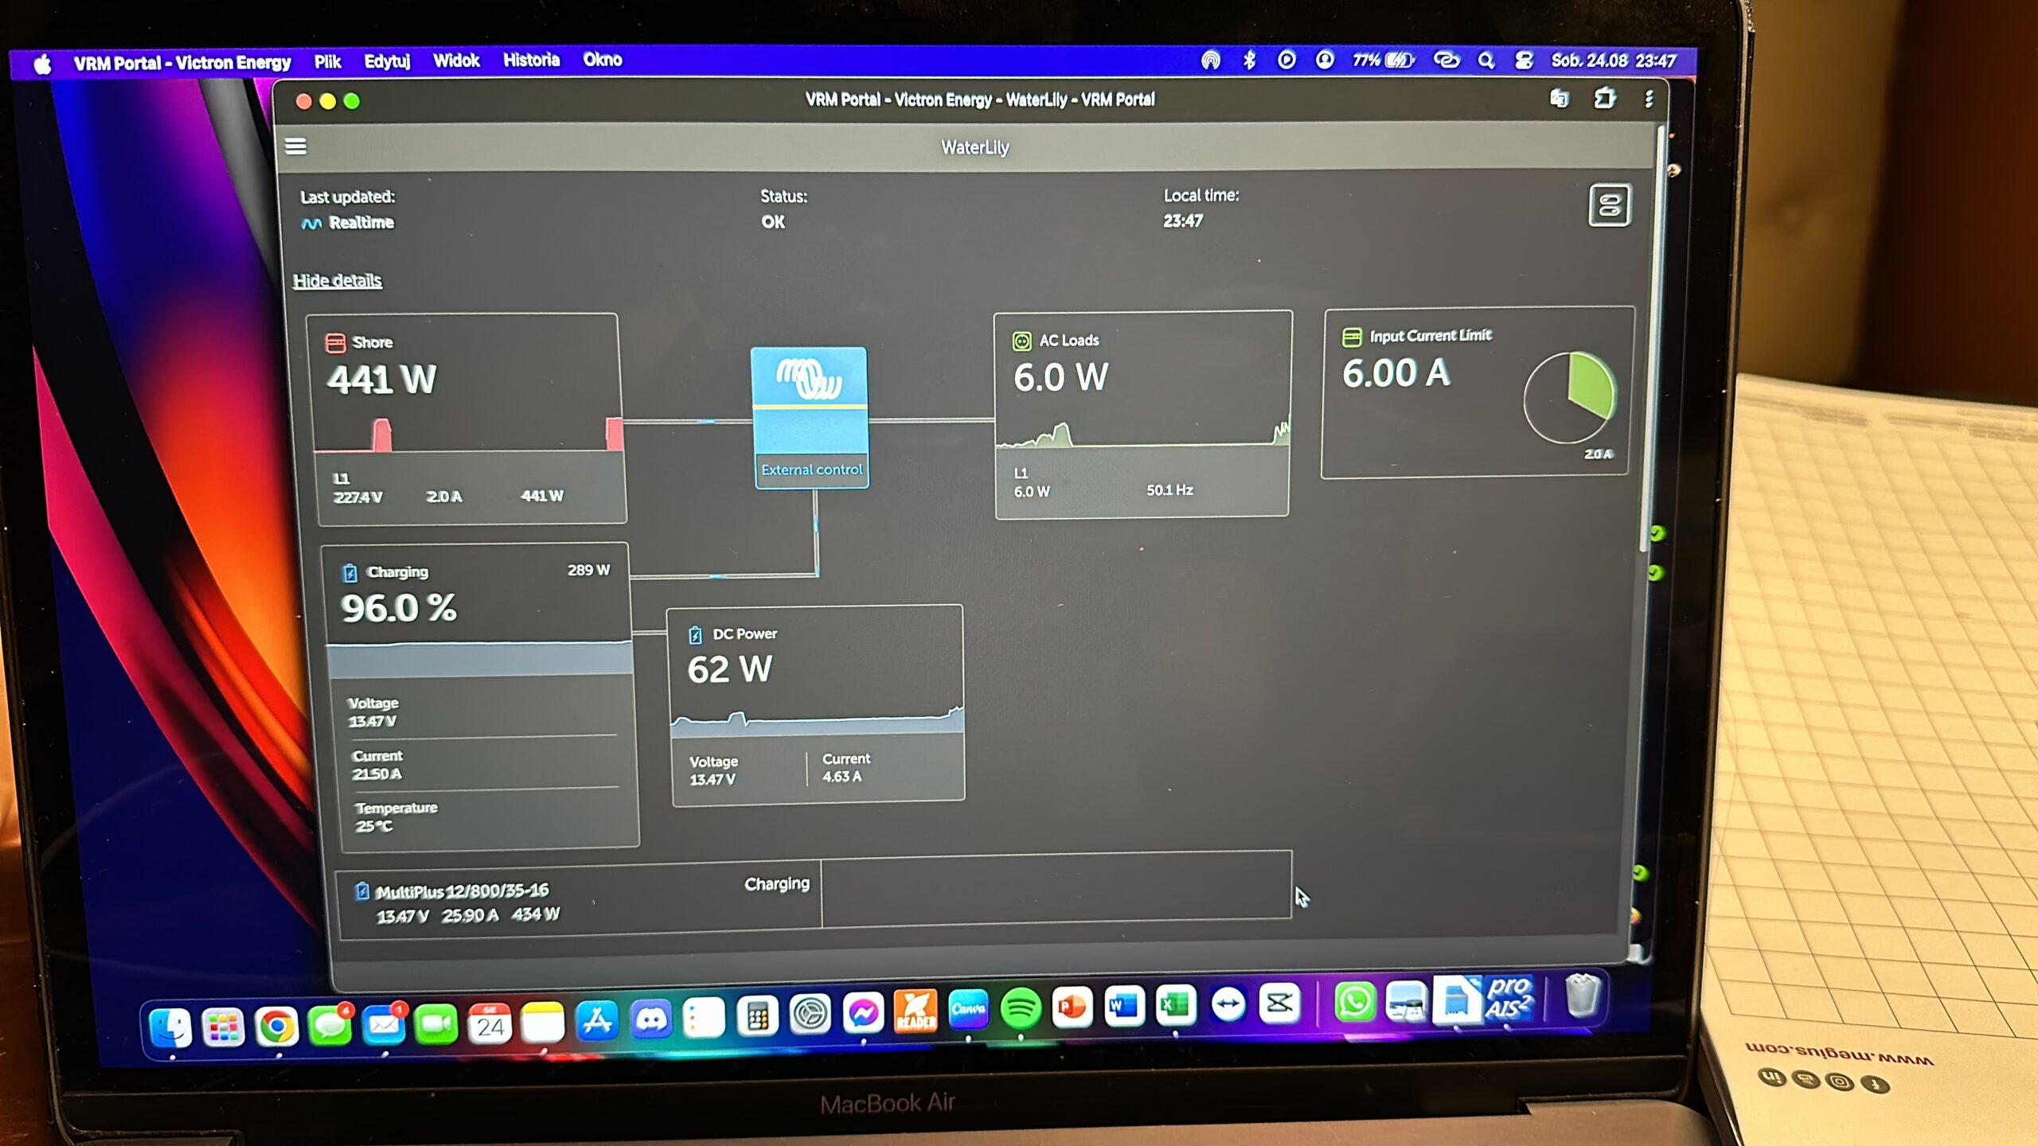Viewport: 2038px width, 1146px height.
Task: Open Finder from the Dock
Action: point(170,1027)
